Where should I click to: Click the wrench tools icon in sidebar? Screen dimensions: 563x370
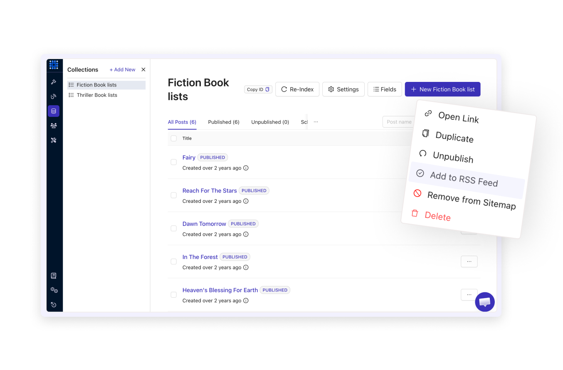pyautogui.click(x=54, y=140)
